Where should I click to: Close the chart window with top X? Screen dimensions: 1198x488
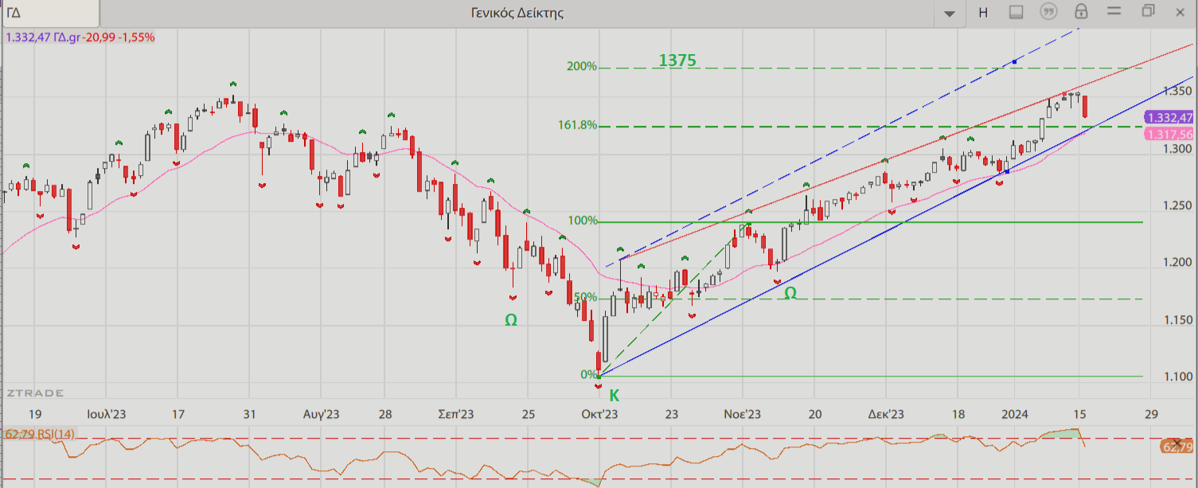click(x=1181, y=11)
